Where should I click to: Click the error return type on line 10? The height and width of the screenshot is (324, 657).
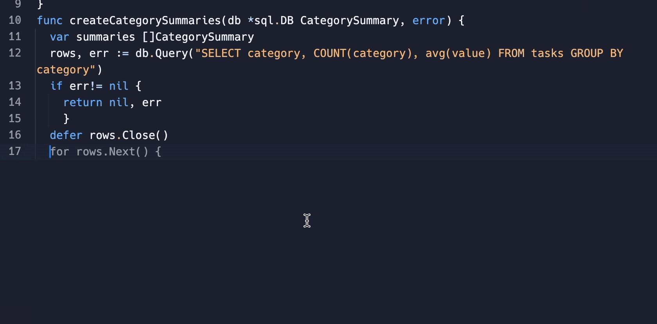[x=429, y=20]
